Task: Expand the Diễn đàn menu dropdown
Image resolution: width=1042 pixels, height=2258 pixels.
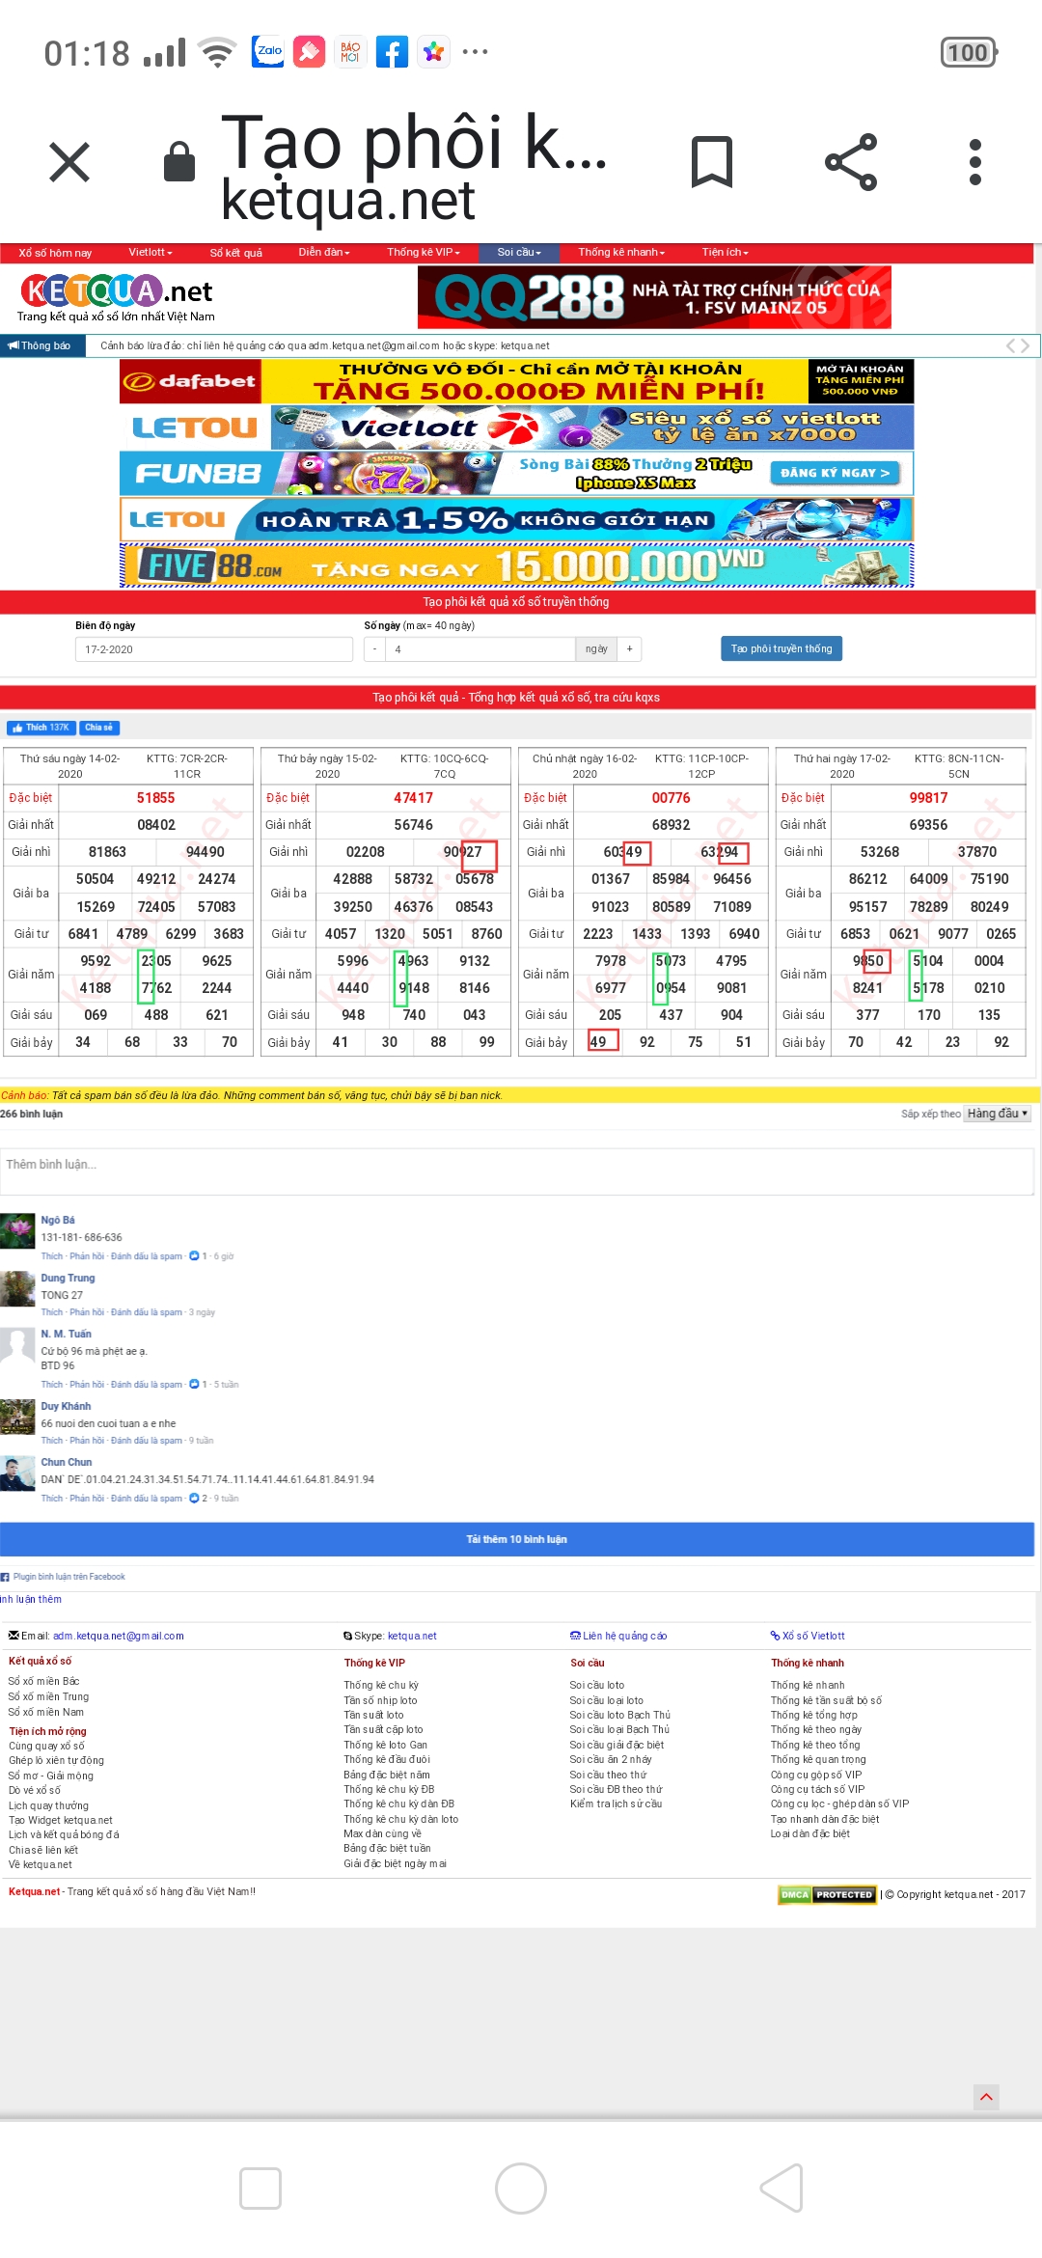Action: (x=324, y=253)
